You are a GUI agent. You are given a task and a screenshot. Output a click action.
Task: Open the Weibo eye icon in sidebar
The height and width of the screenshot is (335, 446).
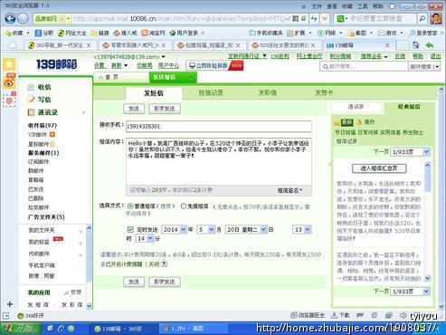(x=9, y=81)
